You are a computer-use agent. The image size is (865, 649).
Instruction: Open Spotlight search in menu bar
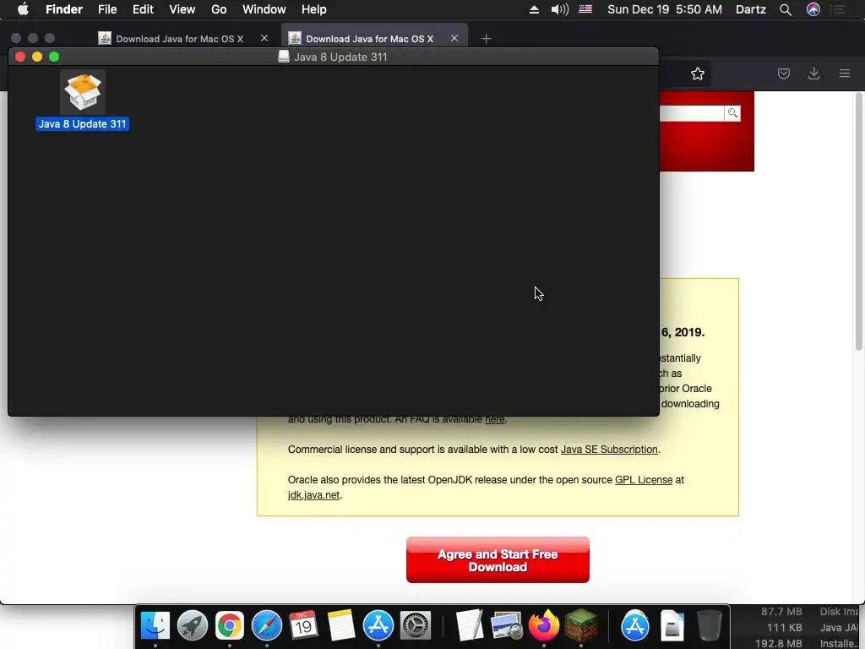[x=786, y=9]
